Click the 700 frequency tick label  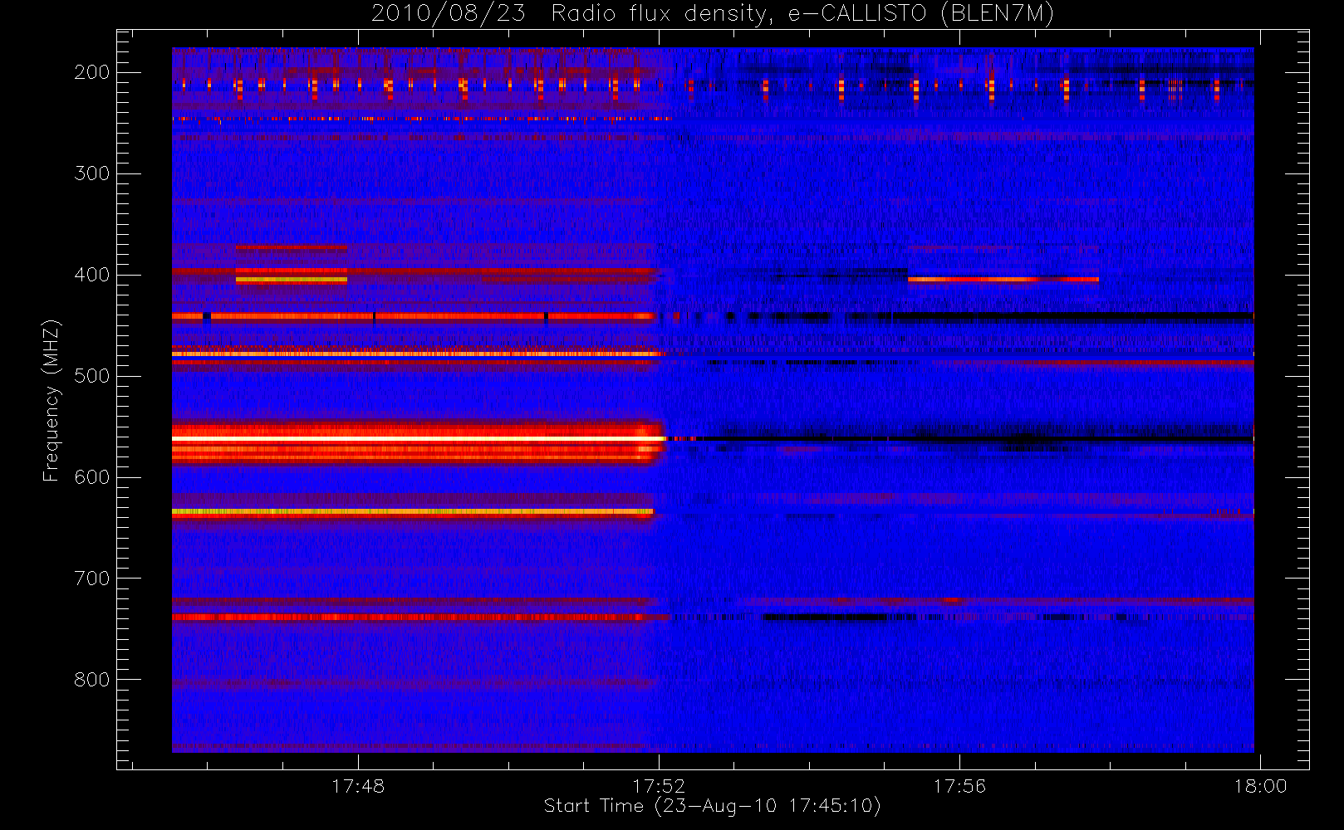point(91,579)
